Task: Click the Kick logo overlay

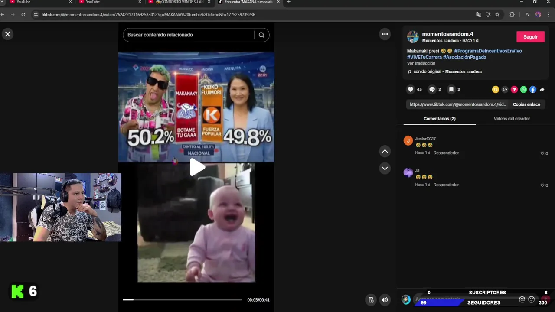Action: pyautogui.click(x=18, y=292)
